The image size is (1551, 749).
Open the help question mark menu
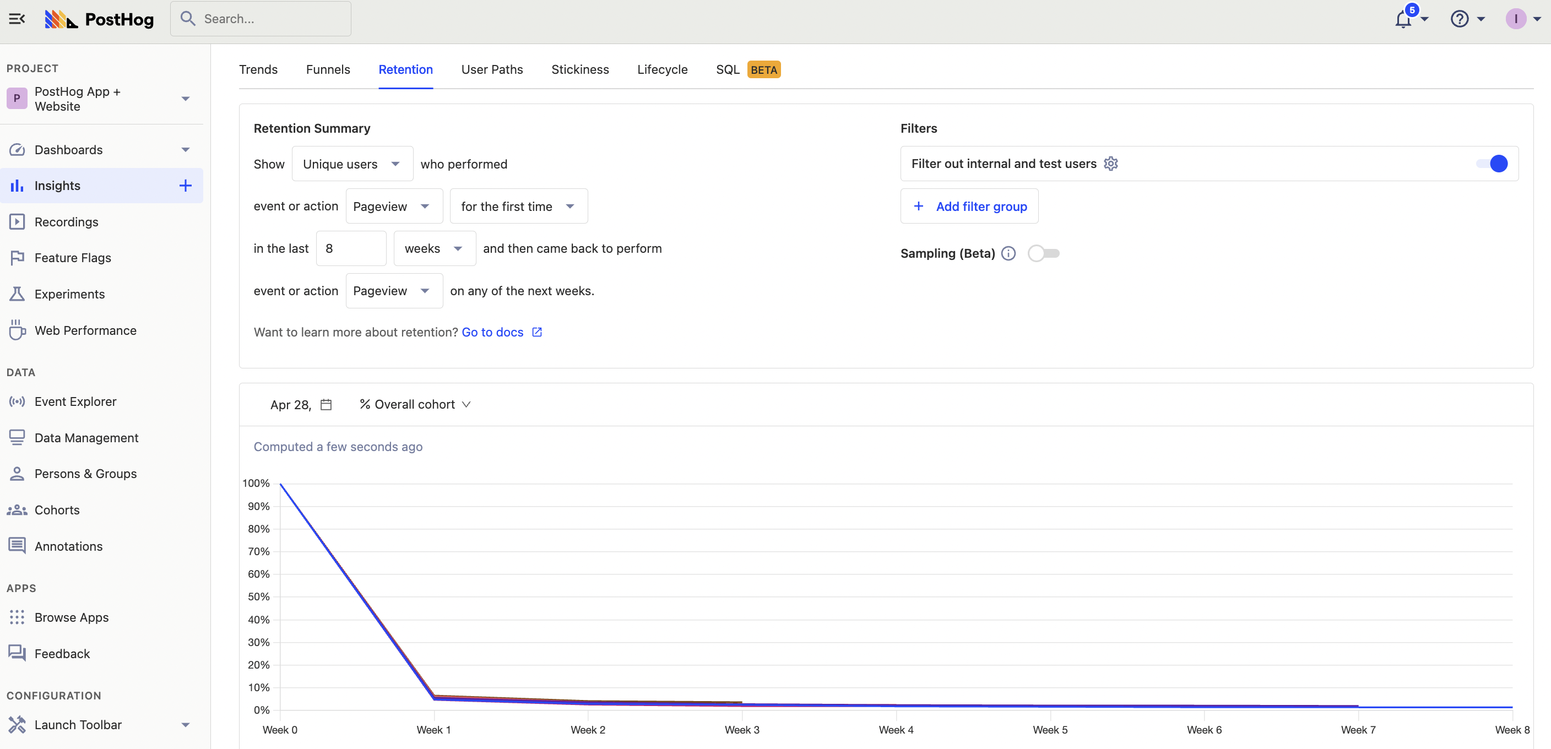tap(1459, 19)
